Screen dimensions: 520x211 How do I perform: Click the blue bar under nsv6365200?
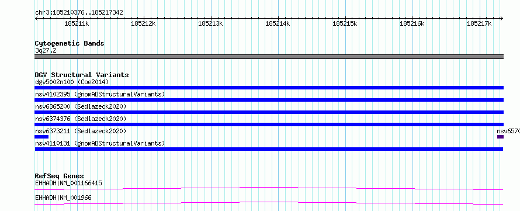269,112
